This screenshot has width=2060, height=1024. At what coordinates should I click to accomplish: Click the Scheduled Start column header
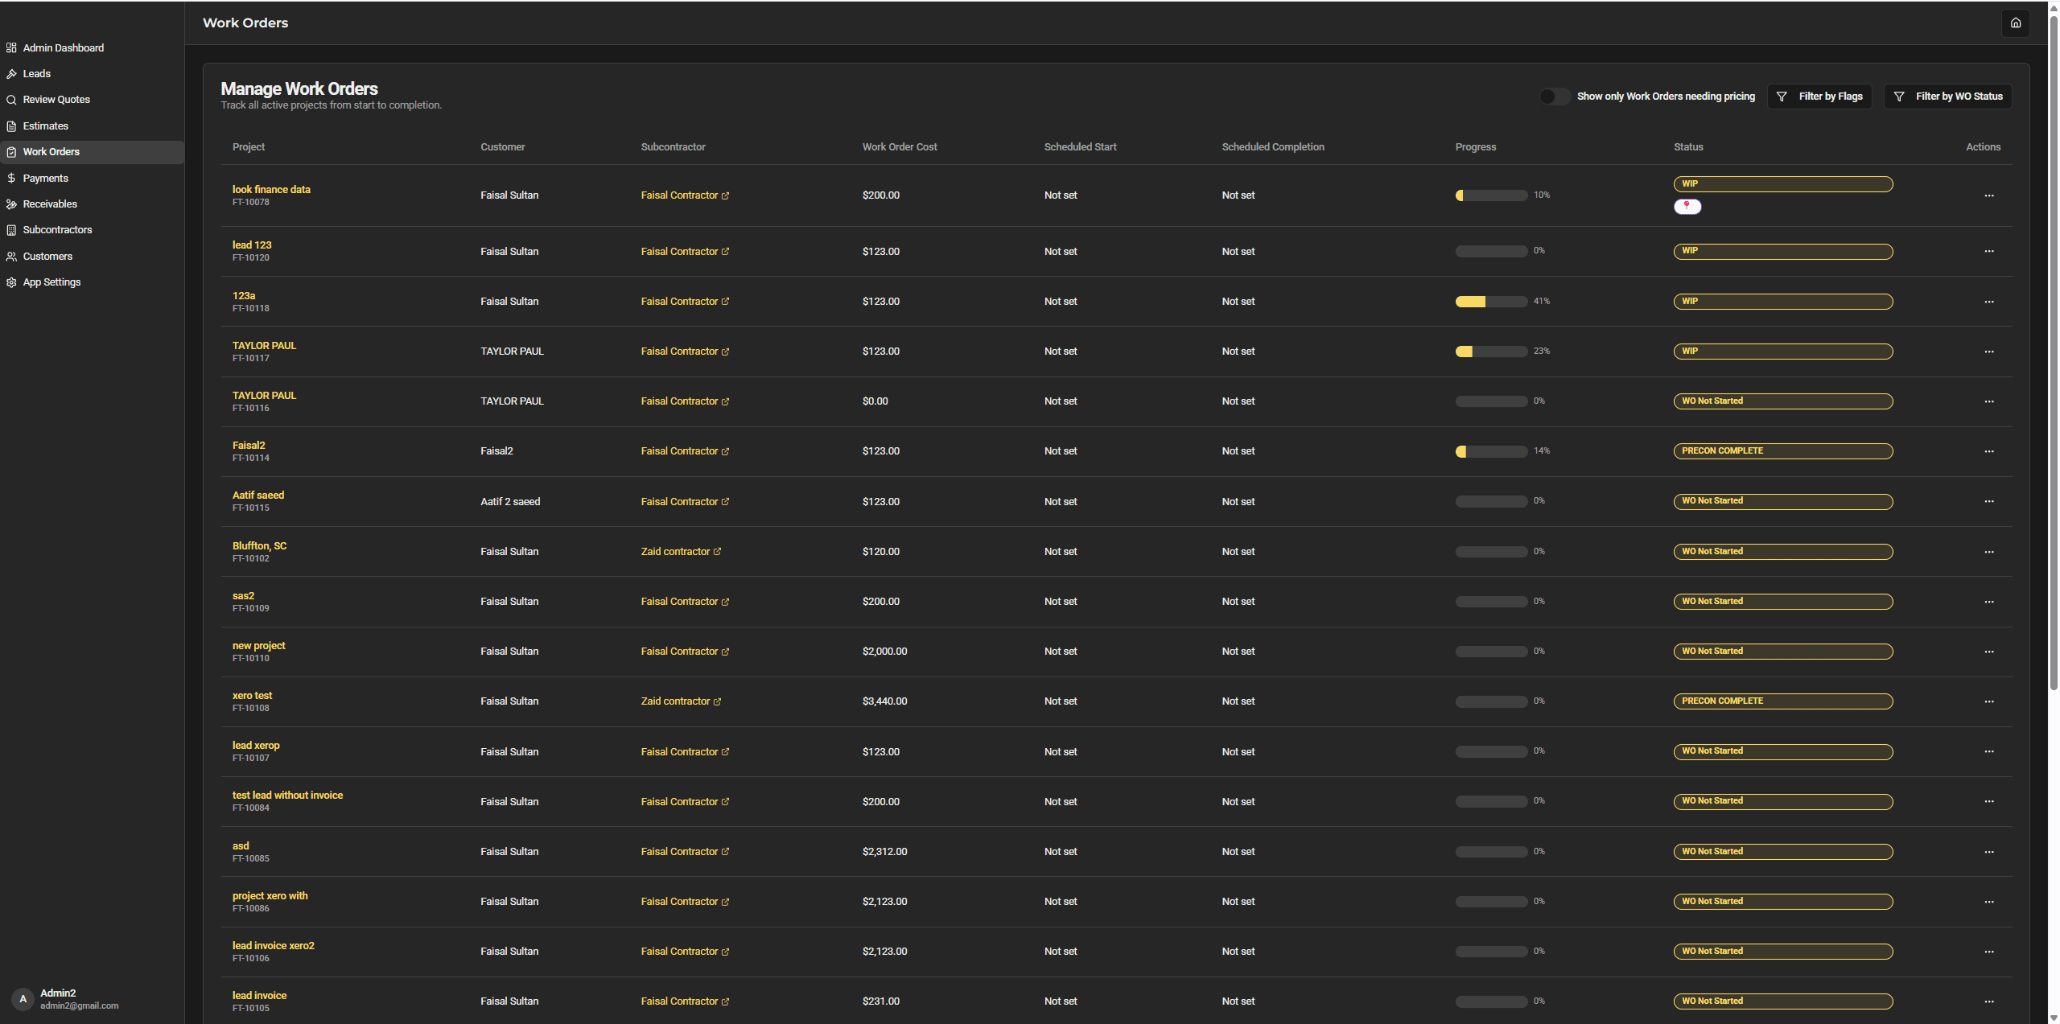click(x=1080, y=147)
